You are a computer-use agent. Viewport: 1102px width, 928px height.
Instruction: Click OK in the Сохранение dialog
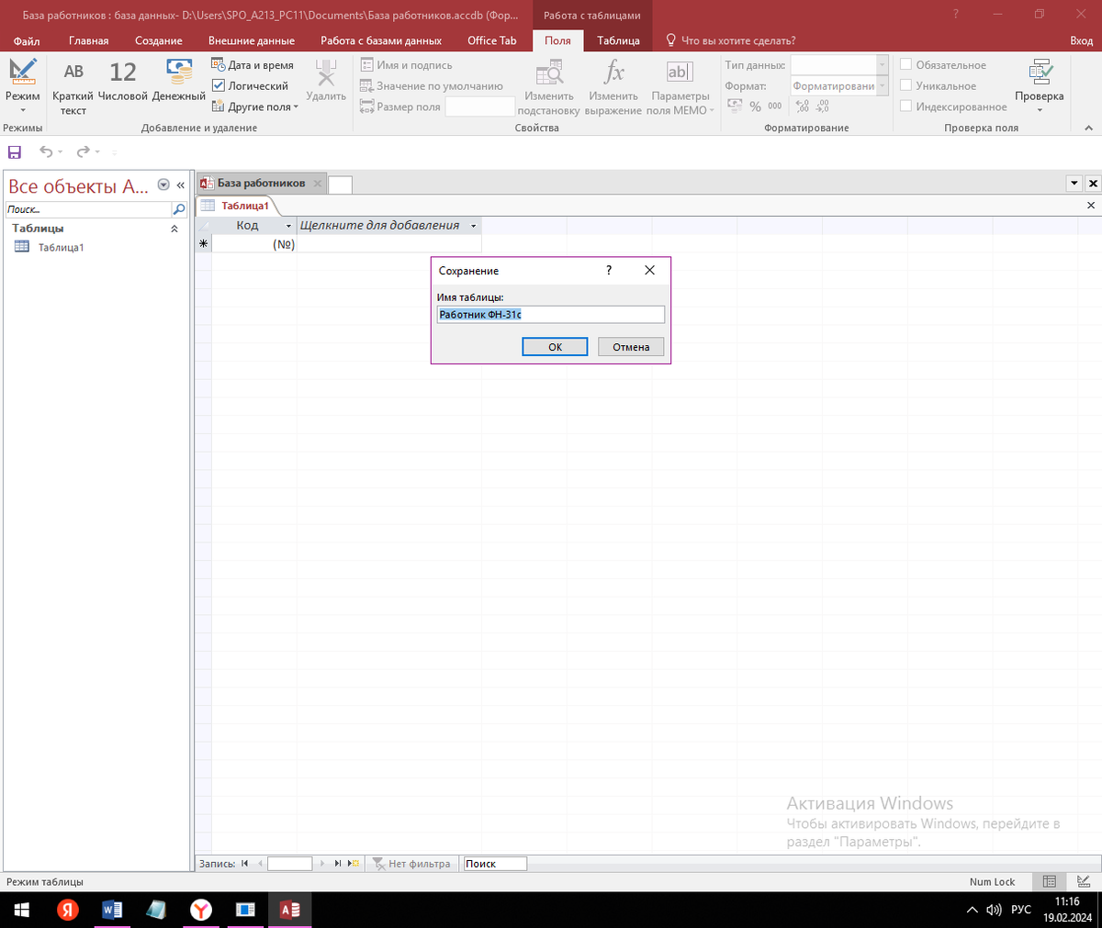pyautogui.click(x=555, y=347)
